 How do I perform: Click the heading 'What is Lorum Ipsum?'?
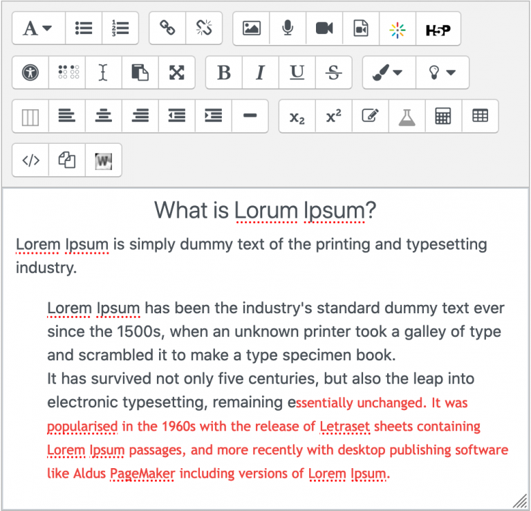[265, 210]
